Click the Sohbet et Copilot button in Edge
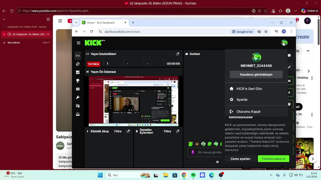This screenshot has width=321, height=180. point(310,11)
